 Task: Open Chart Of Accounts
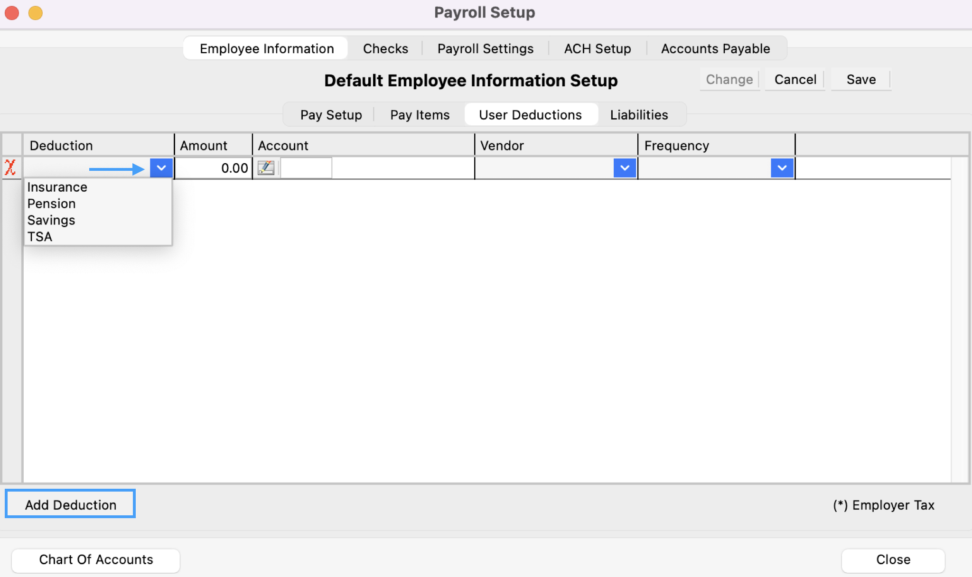(96, 560)
